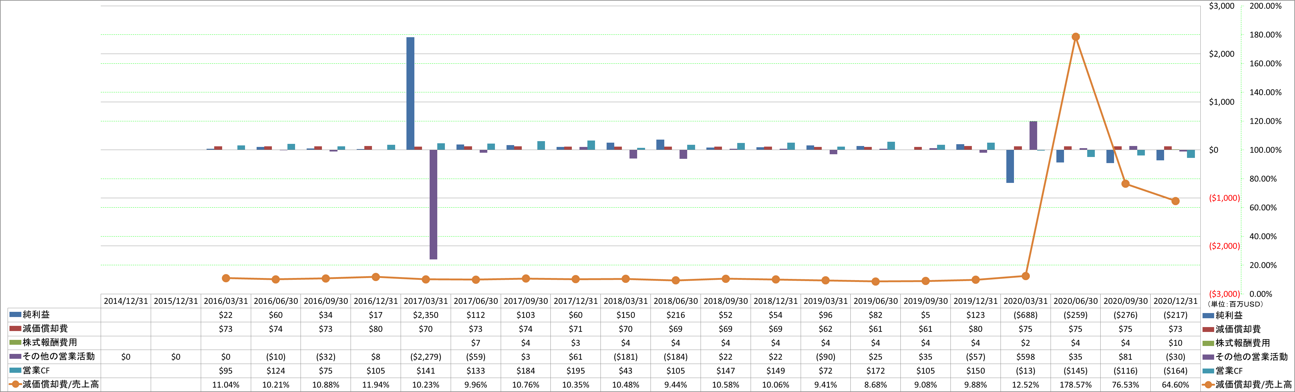Select the $2 株式報酬費用 cell
Viewport: 1295px width, 392px height.
point(1026,343)
